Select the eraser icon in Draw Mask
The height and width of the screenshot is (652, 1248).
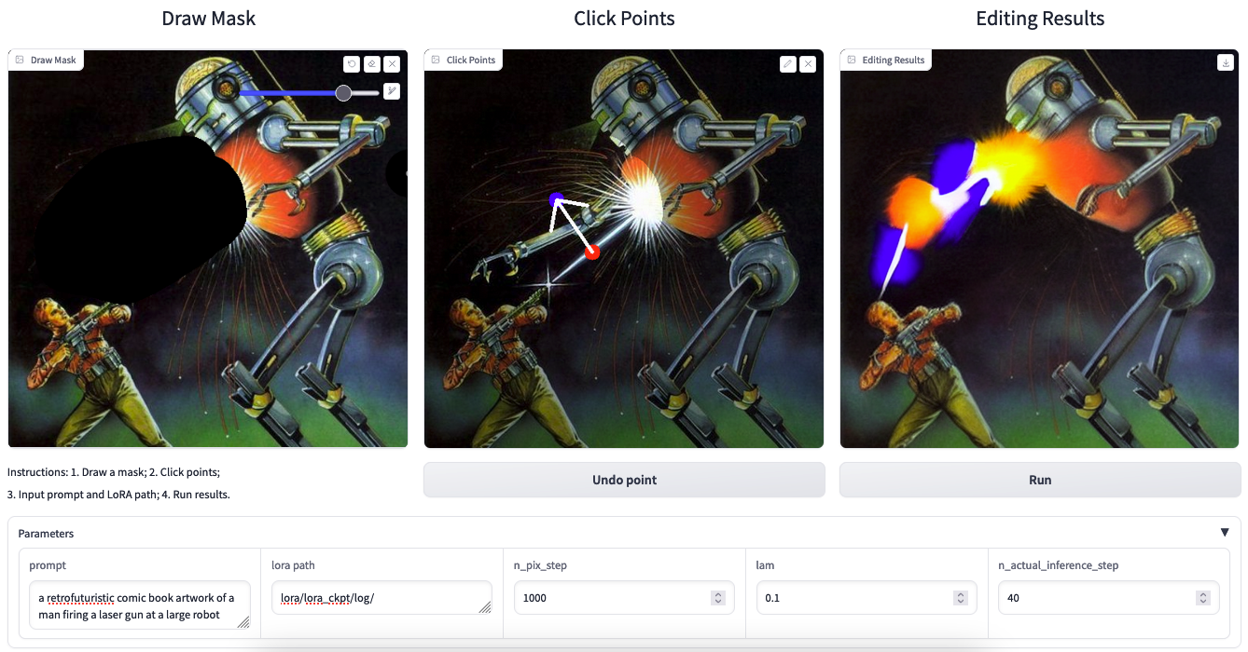[x=371, y=64]
